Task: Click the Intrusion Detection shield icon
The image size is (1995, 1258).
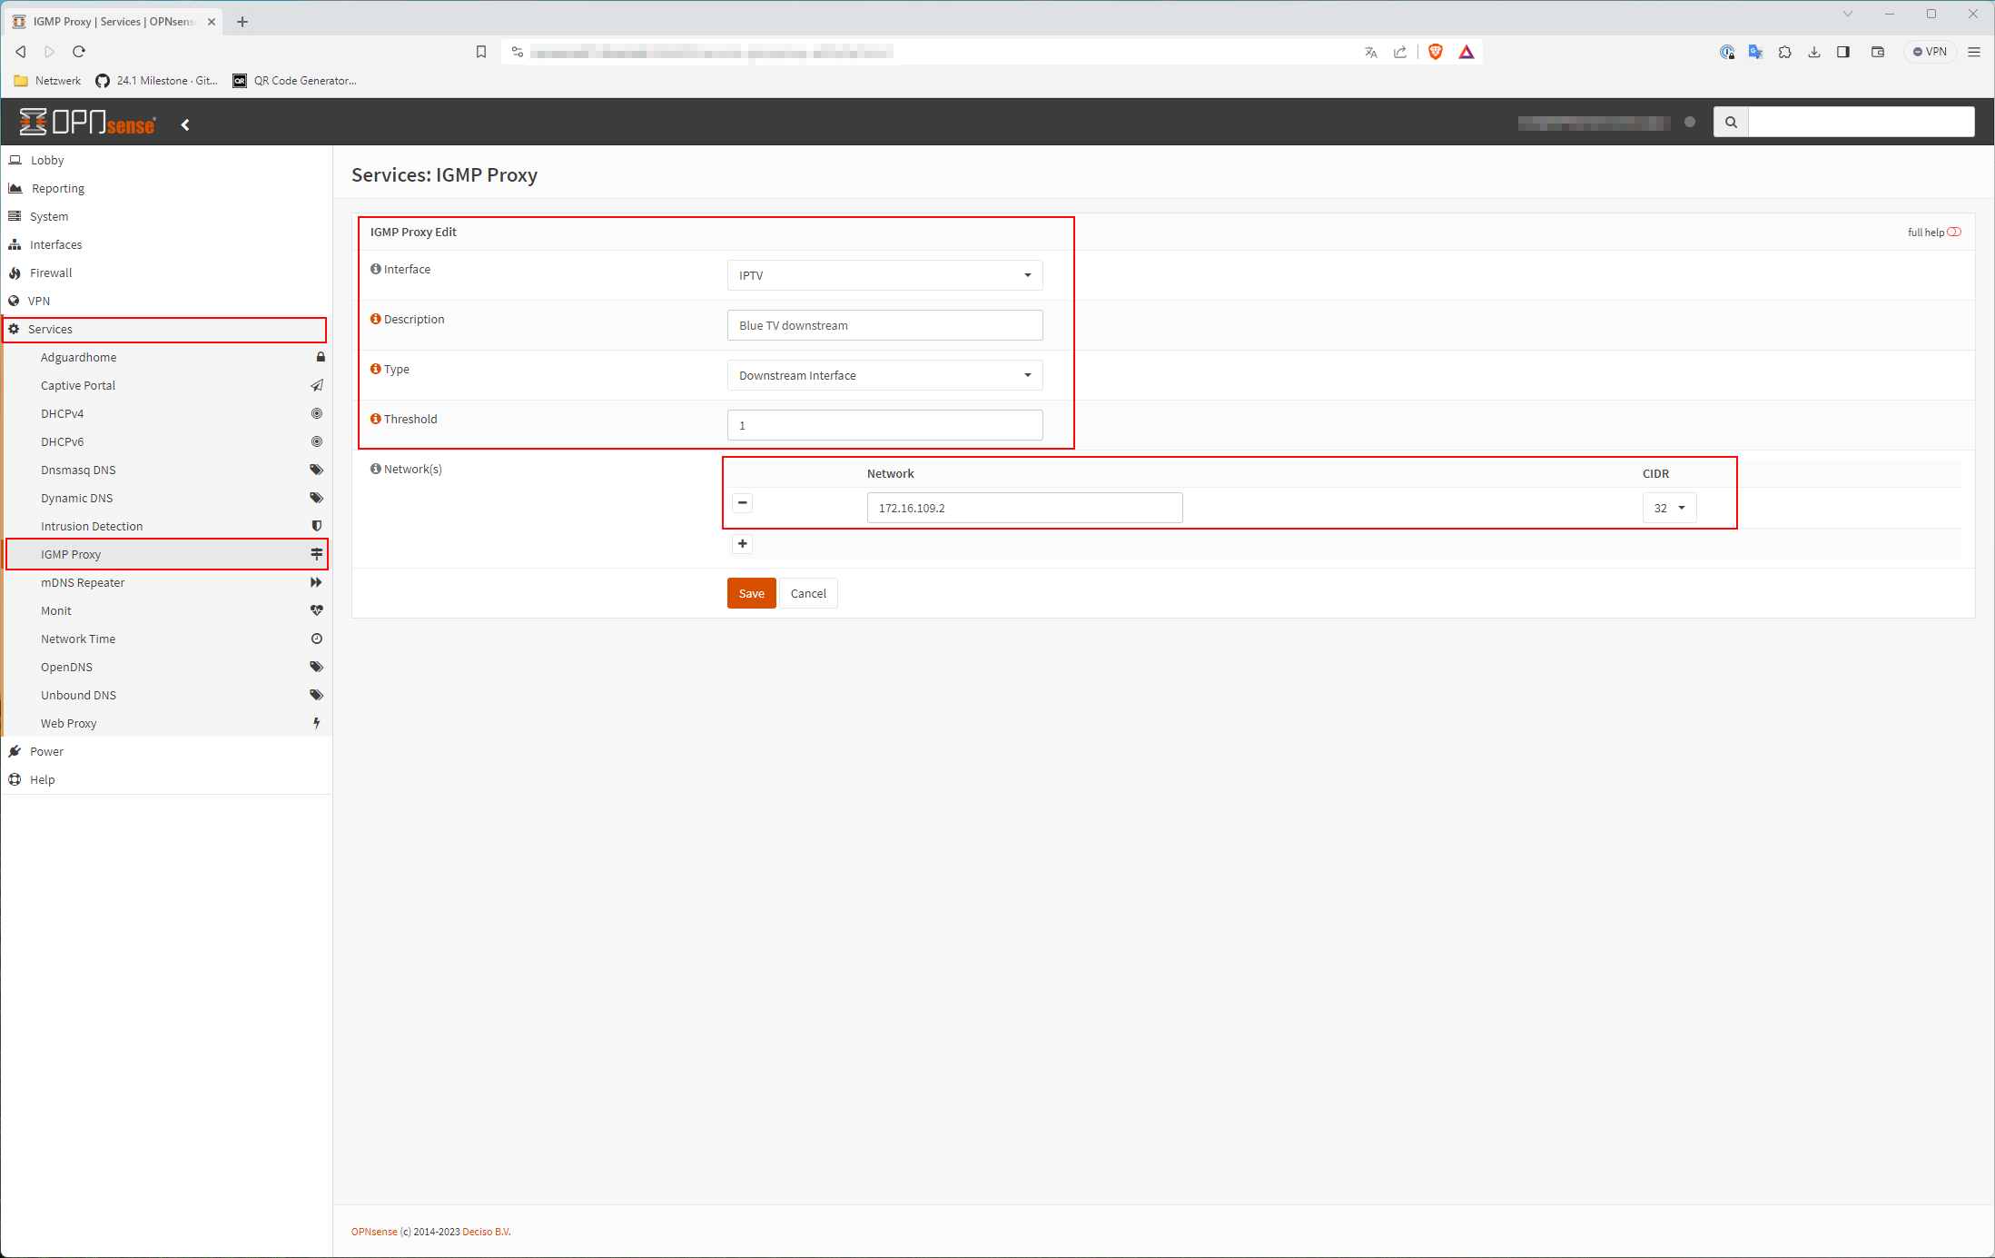Action: 316,526
